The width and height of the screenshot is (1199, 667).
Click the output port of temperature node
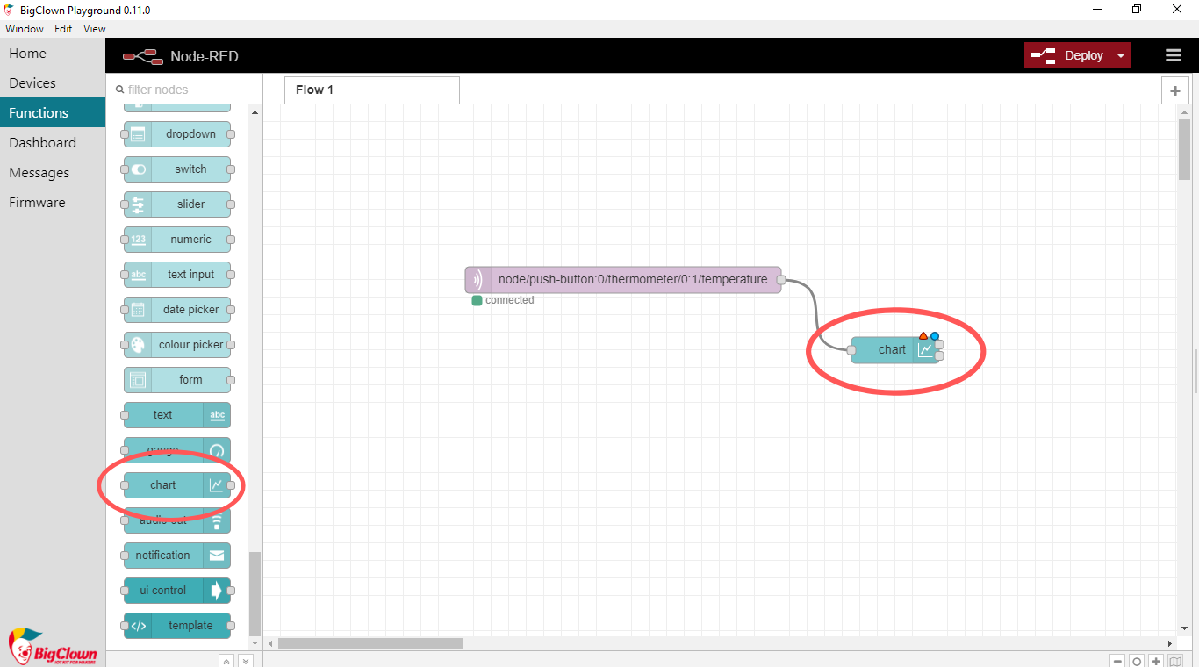[x=781, y=280]
